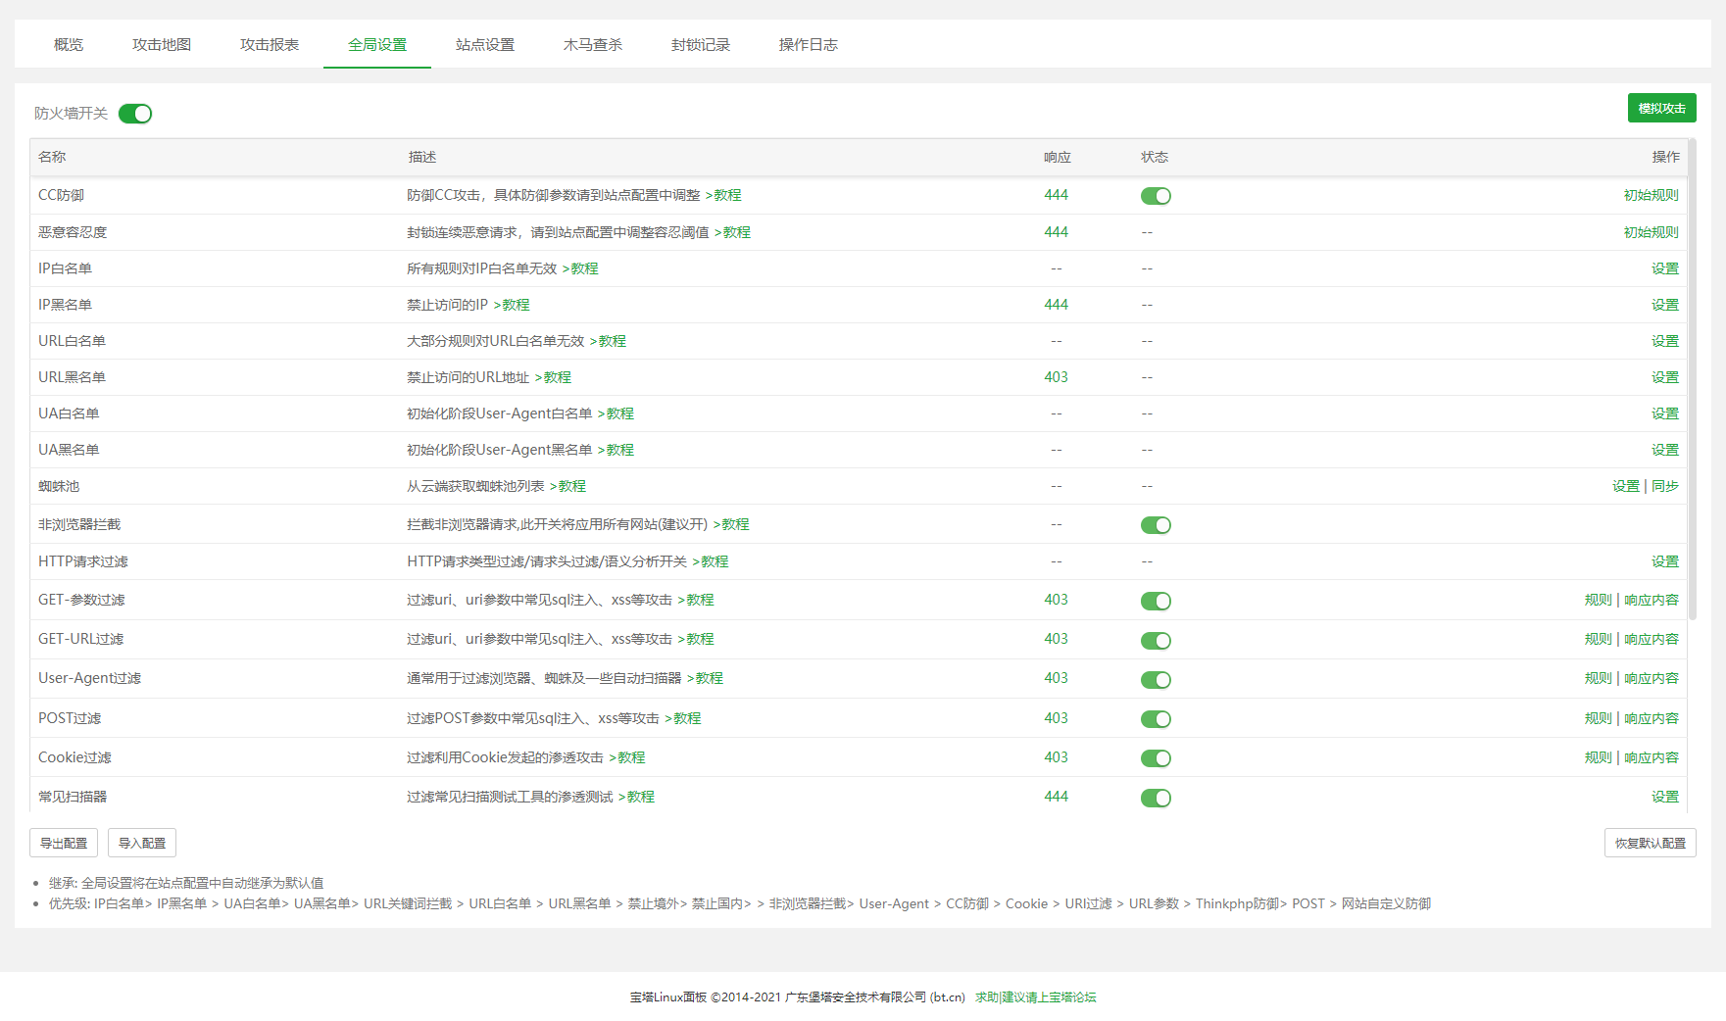Viewport: 1726px width, 1021px height.
Task: Open 规则 for GET-参数过滤
Action: click(x=1598, y=600)
